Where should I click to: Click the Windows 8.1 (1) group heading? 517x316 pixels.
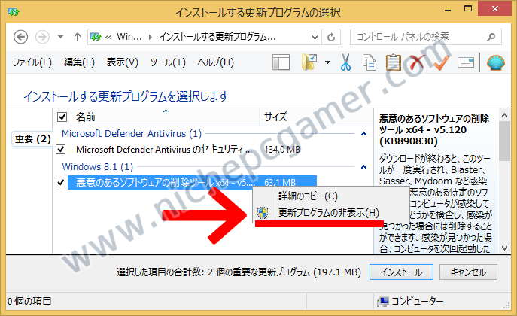point(97,167)
